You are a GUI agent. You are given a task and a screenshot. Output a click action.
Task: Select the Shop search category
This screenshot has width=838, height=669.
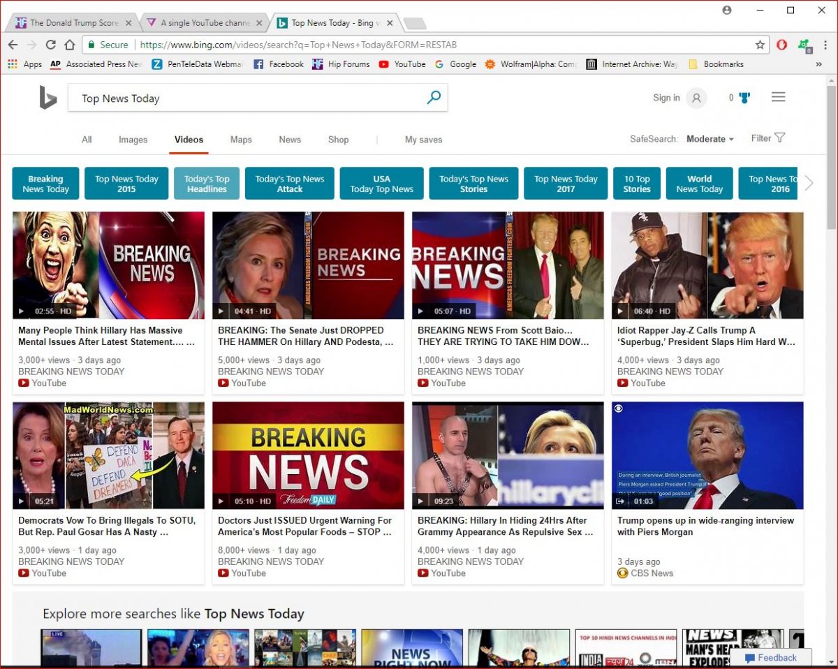[338, 140]
